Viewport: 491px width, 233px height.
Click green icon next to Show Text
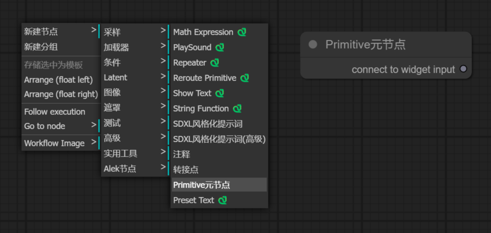[220, 93]
